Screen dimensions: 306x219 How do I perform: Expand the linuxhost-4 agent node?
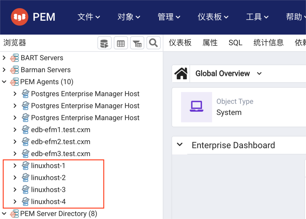(15, 202)
